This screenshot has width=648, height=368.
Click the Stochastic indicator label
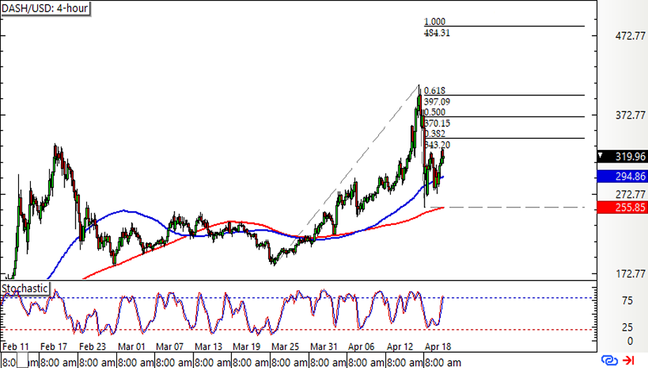[x=25, y=288]
